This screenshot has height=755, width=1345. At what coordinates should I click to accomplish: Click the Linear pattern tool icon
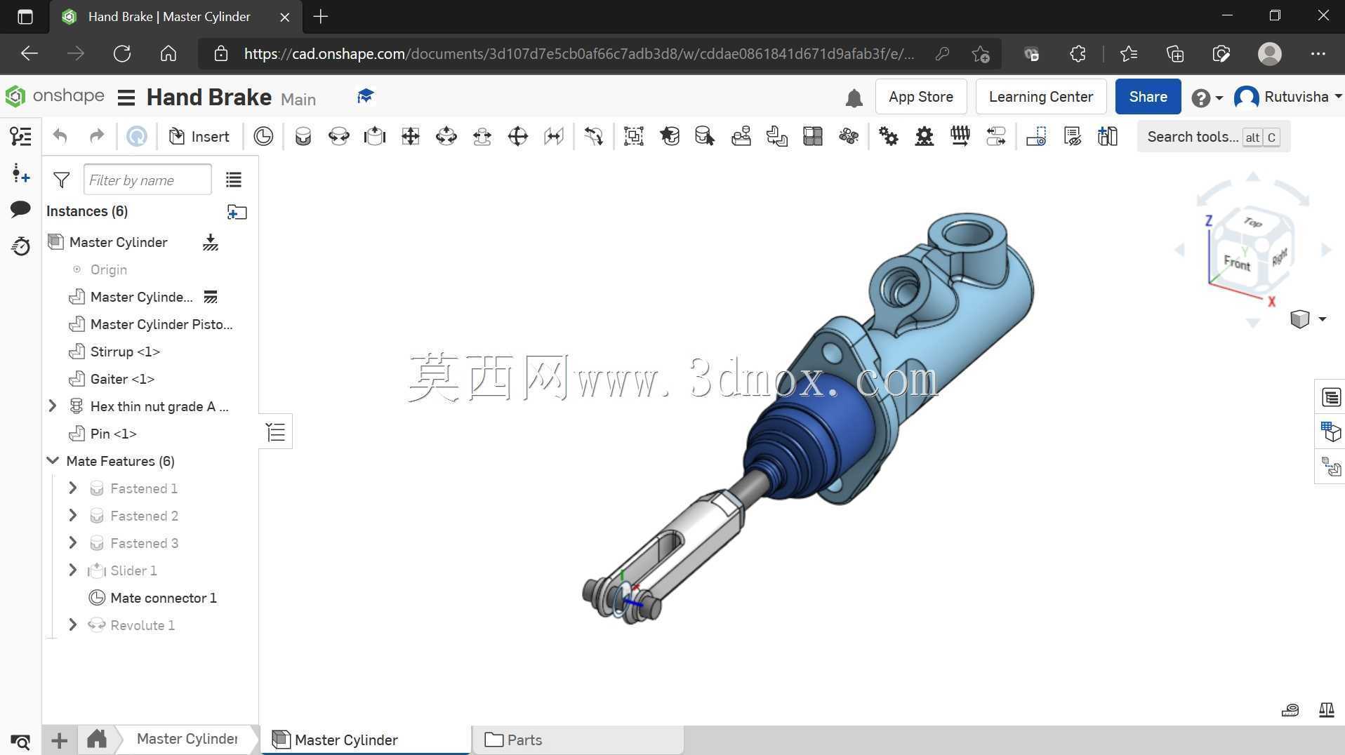tap(813, 136)
